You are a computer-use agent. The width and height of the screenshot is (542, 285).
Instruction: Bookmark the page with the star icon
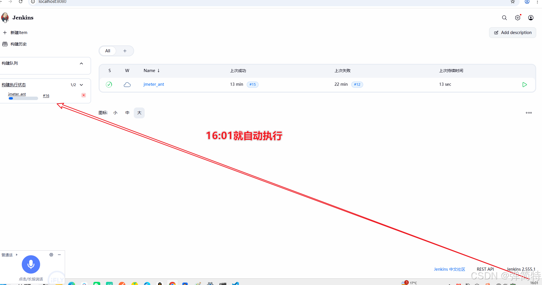pyautogui.click(x=513, y=2)
